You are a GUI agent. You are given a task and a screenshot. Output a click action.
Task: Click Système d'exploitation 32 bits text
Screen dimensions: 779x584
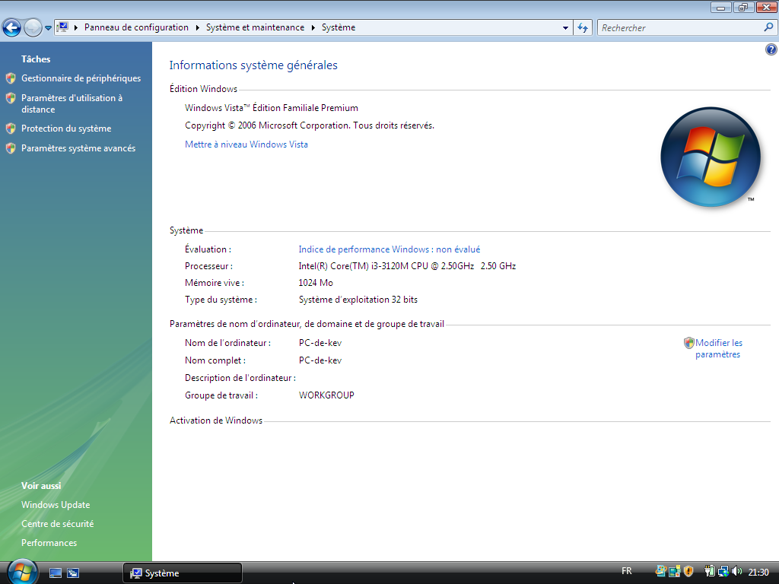click(x=358, y=300)
